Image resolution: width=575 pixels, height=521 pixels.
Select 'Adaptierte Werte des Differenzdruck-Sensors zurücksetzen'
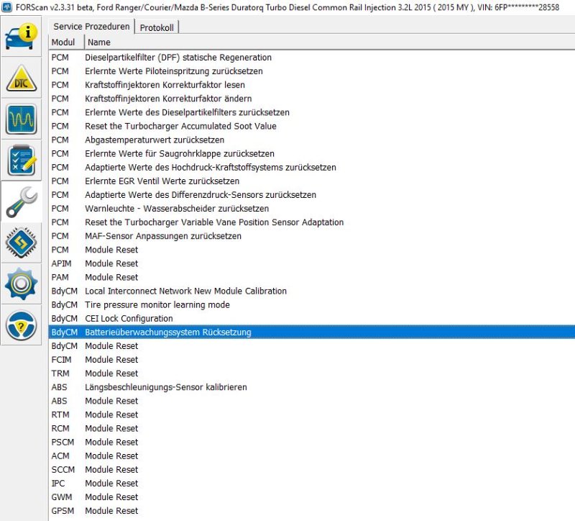[312, 195]
